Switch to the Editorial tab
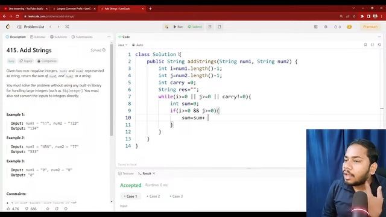The width and height of the screenshot is (386, 217). click(x=37, y=37)
